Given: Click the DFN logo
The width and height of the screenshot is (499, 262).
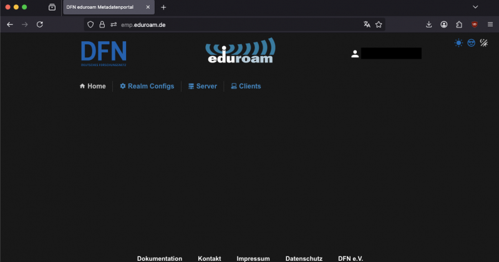Looking at the screenshot, I should (x=104, y=53).
